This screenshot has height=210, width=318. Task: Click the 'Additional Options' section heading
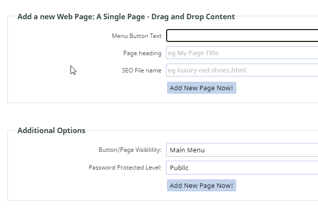(x=51, y=130)
